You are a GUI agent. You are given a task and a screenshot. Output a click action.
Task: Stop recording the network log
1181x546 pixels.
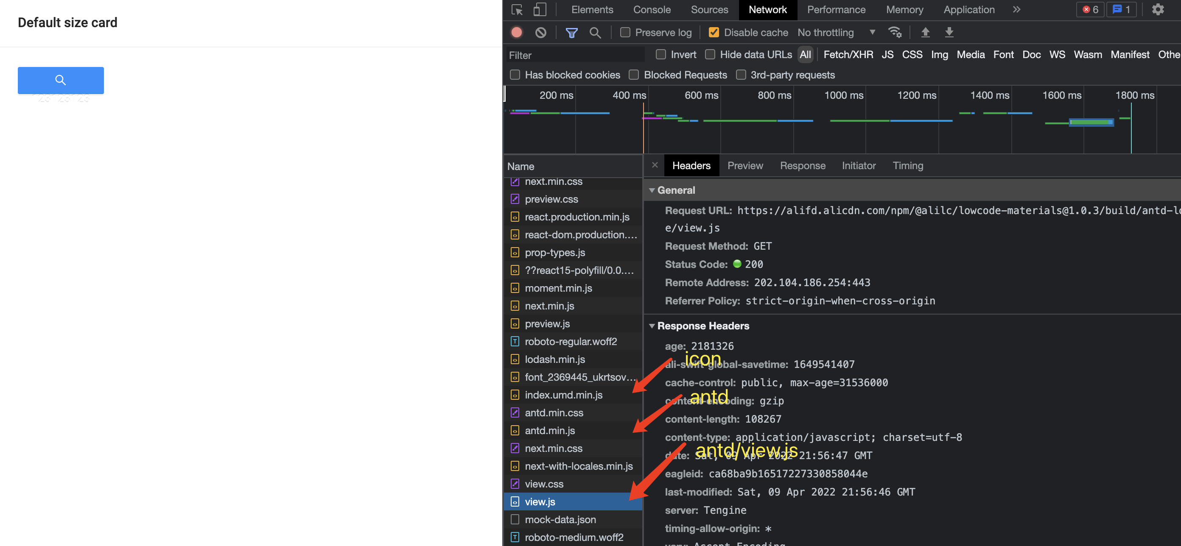click(516, 33)
